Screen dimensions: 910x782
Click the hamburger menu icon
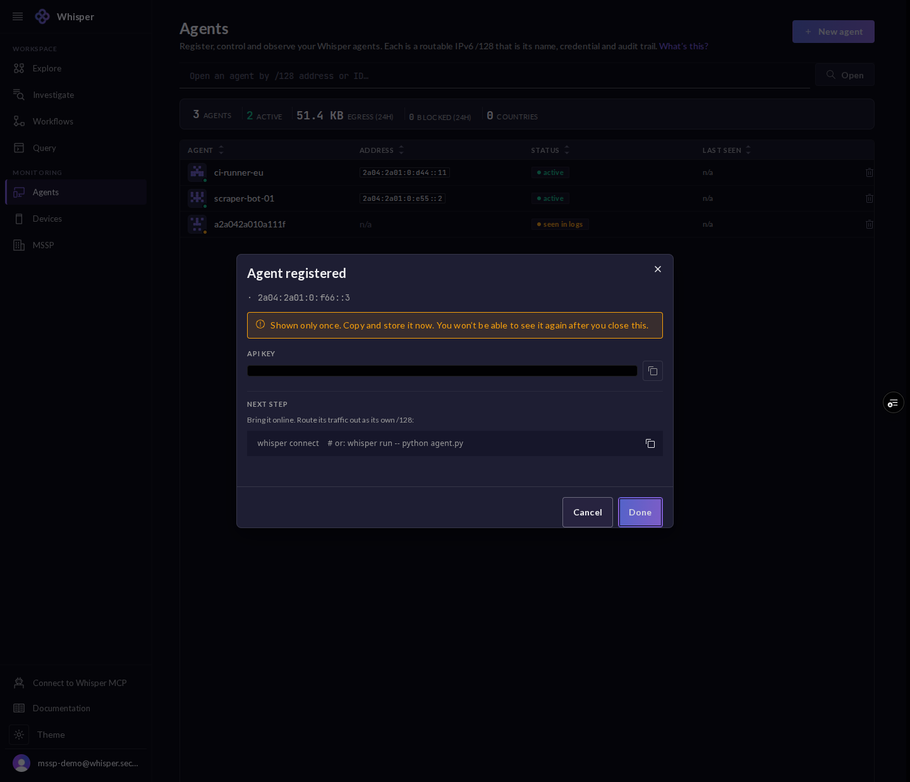click(18, 16)
